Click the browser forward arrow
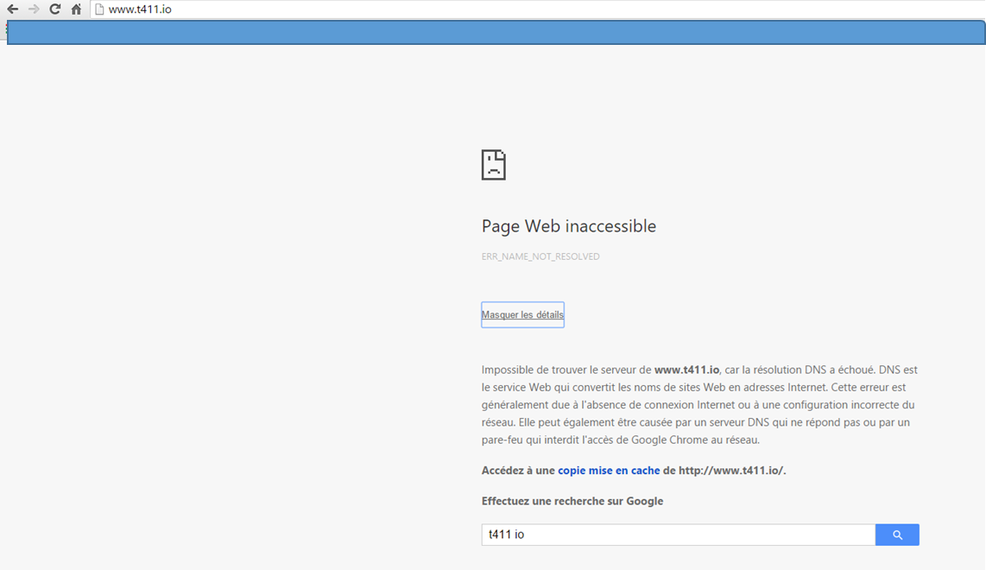This screenshot has width=986, height=570. coord(34,9)
